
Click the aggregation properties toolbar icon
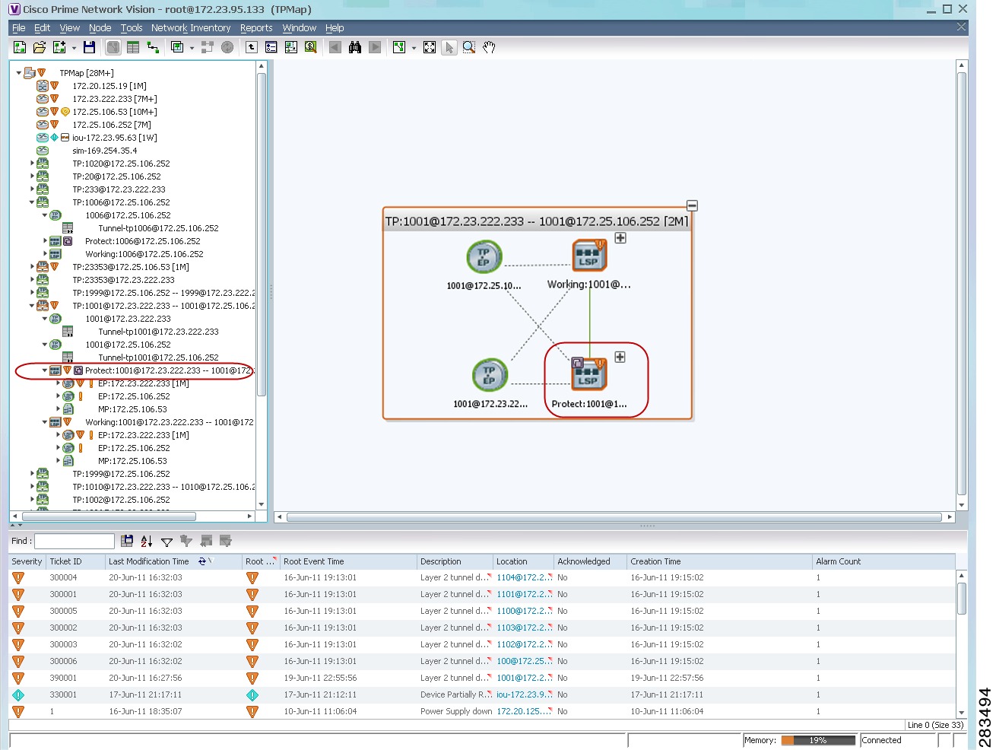271,47
